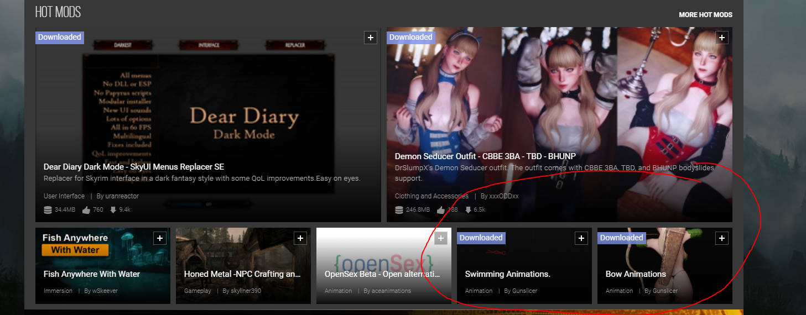Click 34.4MB file size icon
The height and width of the screenshot is (315, 806).
pos(48,210)
